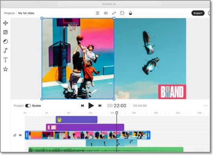Select the basketball video clip in timeline
The height and width of the screenshot is (155, 213).
(x=87, y=135)
